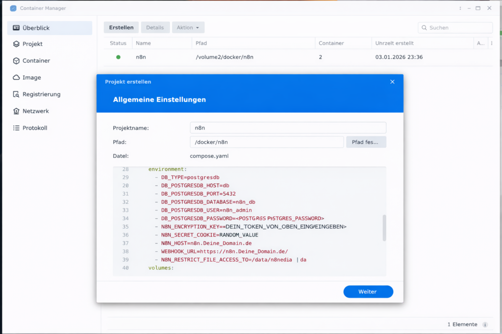Click the Erstellen button
Screen dimensions: 502x334
[x=121, y=27]
